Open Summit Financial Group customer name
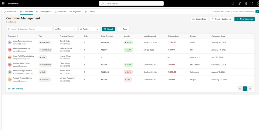 pos(23,78)
